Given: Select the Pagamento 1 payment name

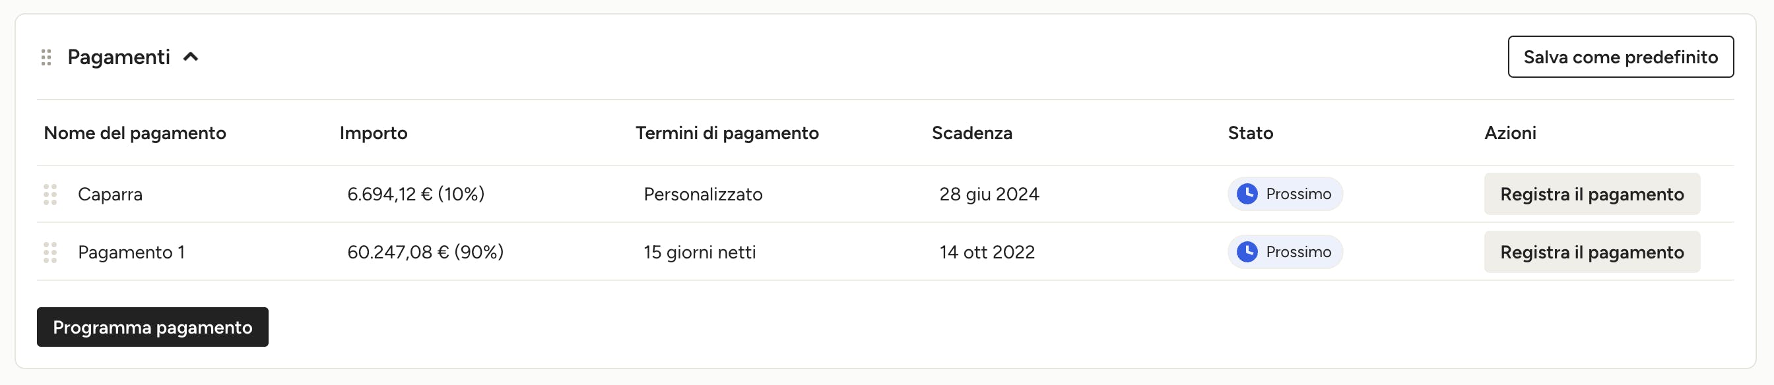Looking at the screenshot, I should point(131,252).
